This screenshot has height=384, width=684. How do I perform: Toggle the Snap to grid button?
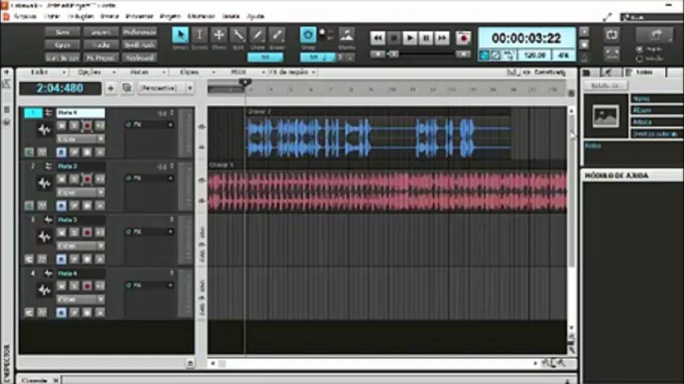[x=308, y=35]
